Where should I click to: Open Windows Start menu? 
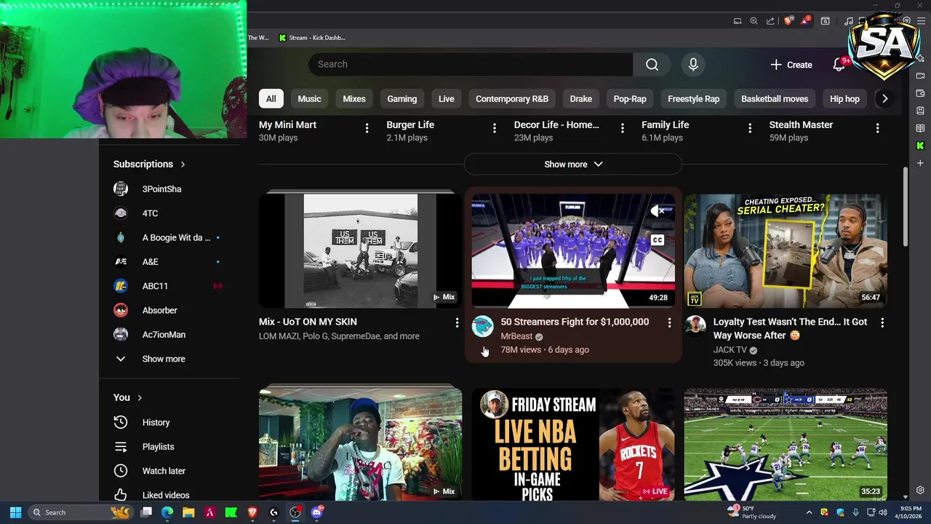(x=15, y=512)
